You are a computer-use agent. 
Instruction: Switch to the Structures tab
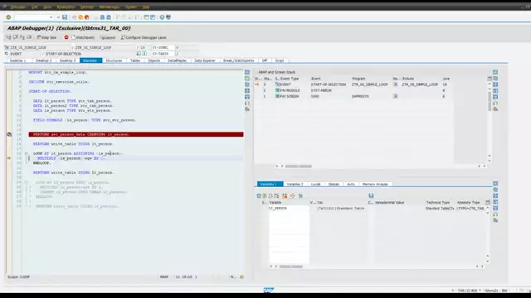tap(114, 60)
